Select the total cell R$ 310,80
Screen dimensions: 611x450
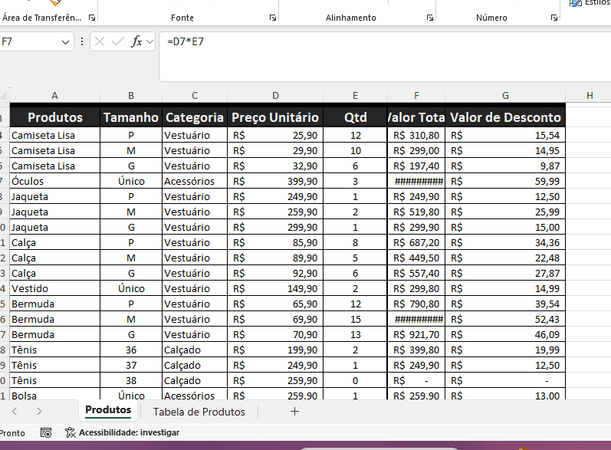pos(416,135)
